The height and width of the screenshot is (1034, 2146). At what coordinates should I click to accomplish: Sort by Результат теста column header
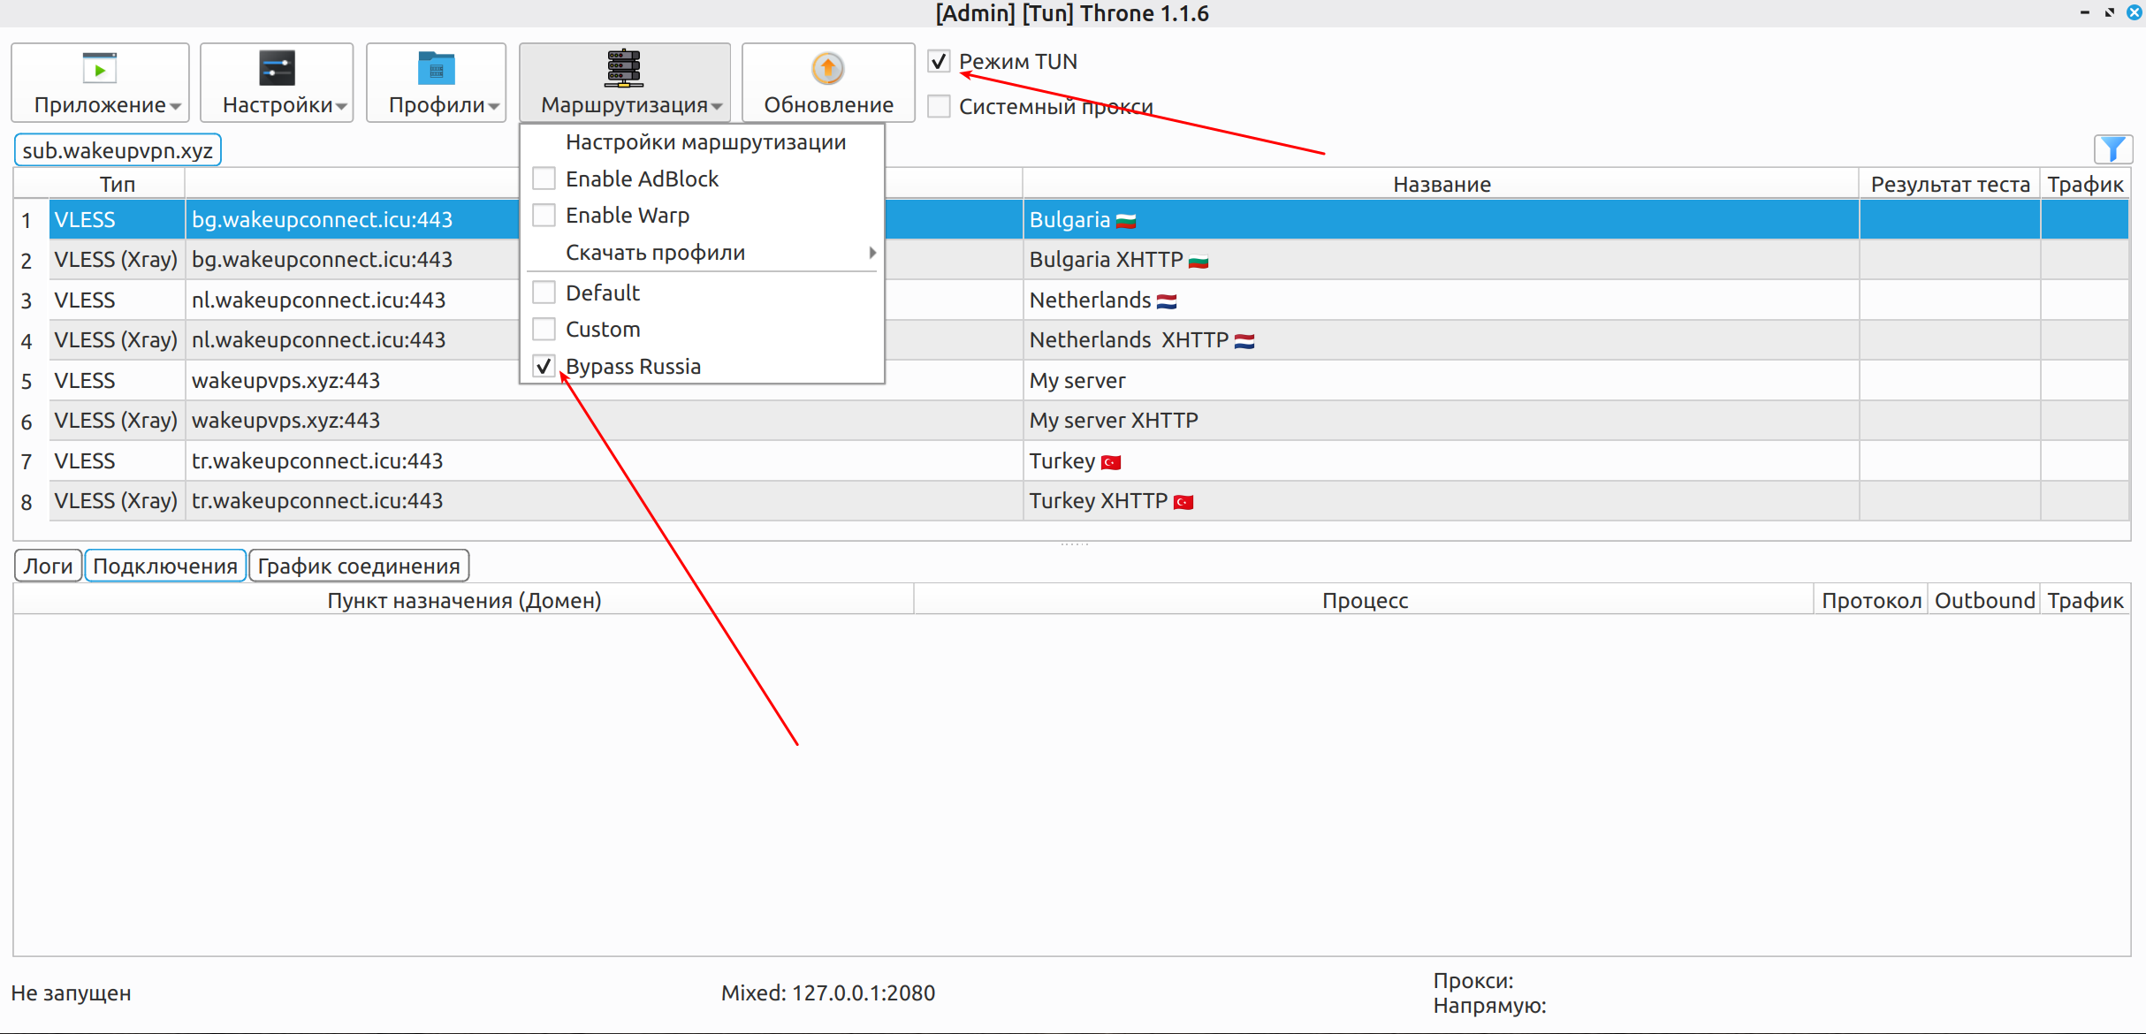pyautogui.click(x=1950, y=184)
